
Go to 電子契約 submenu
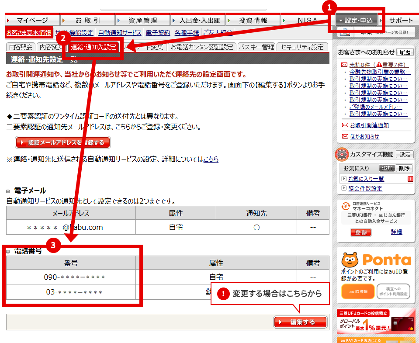coord(158,33)
